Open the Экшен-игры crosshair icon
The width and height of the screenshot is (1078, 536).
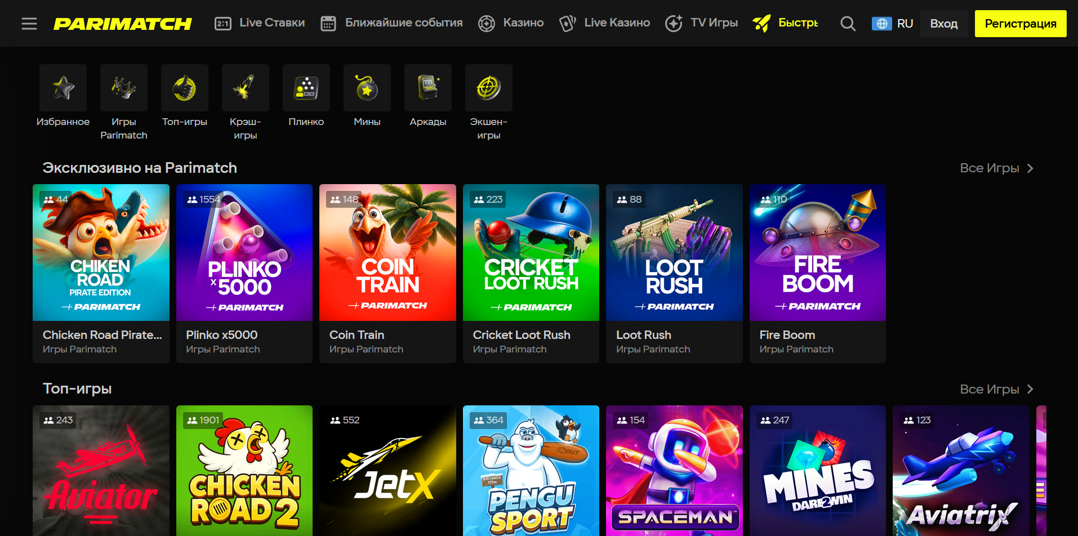point(489,88)
